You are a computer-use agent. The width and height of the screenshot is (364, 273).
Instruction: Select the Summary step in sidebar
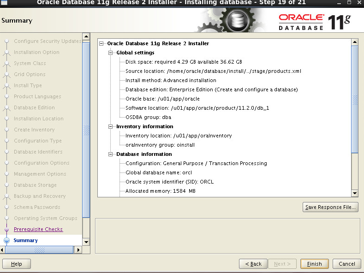click(x=25, y=240)
